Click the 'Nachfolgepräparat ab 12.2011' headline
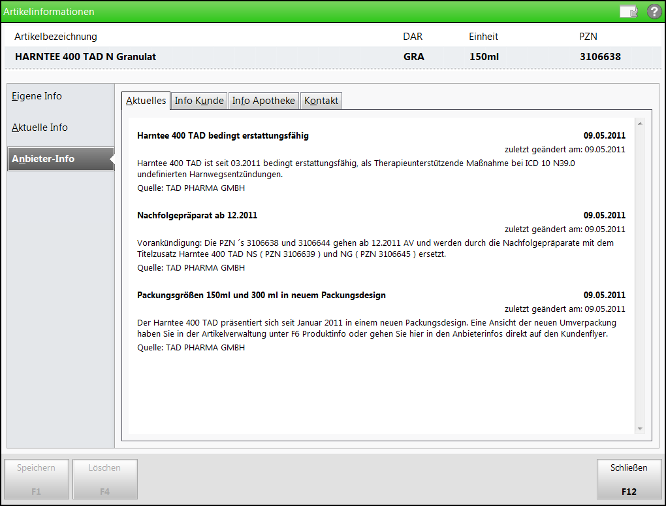Viewport: 666px width, 506px height. [x=197, y=215]
